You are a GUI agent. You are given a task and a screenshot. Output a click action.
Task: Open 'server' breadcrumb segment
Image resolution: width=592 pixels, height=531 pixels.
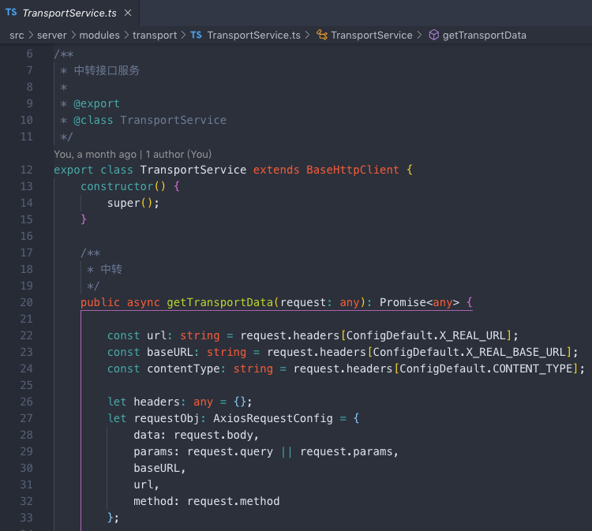click(52, 35)
